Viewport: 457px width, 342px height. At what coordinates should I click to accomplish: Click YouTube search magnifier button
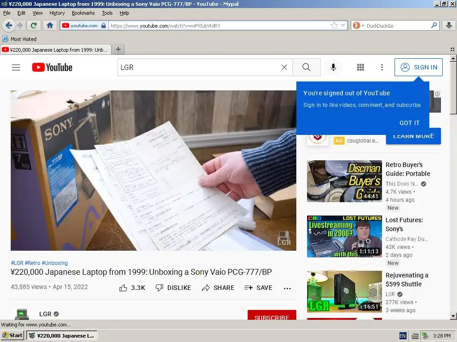click(307, 68)
